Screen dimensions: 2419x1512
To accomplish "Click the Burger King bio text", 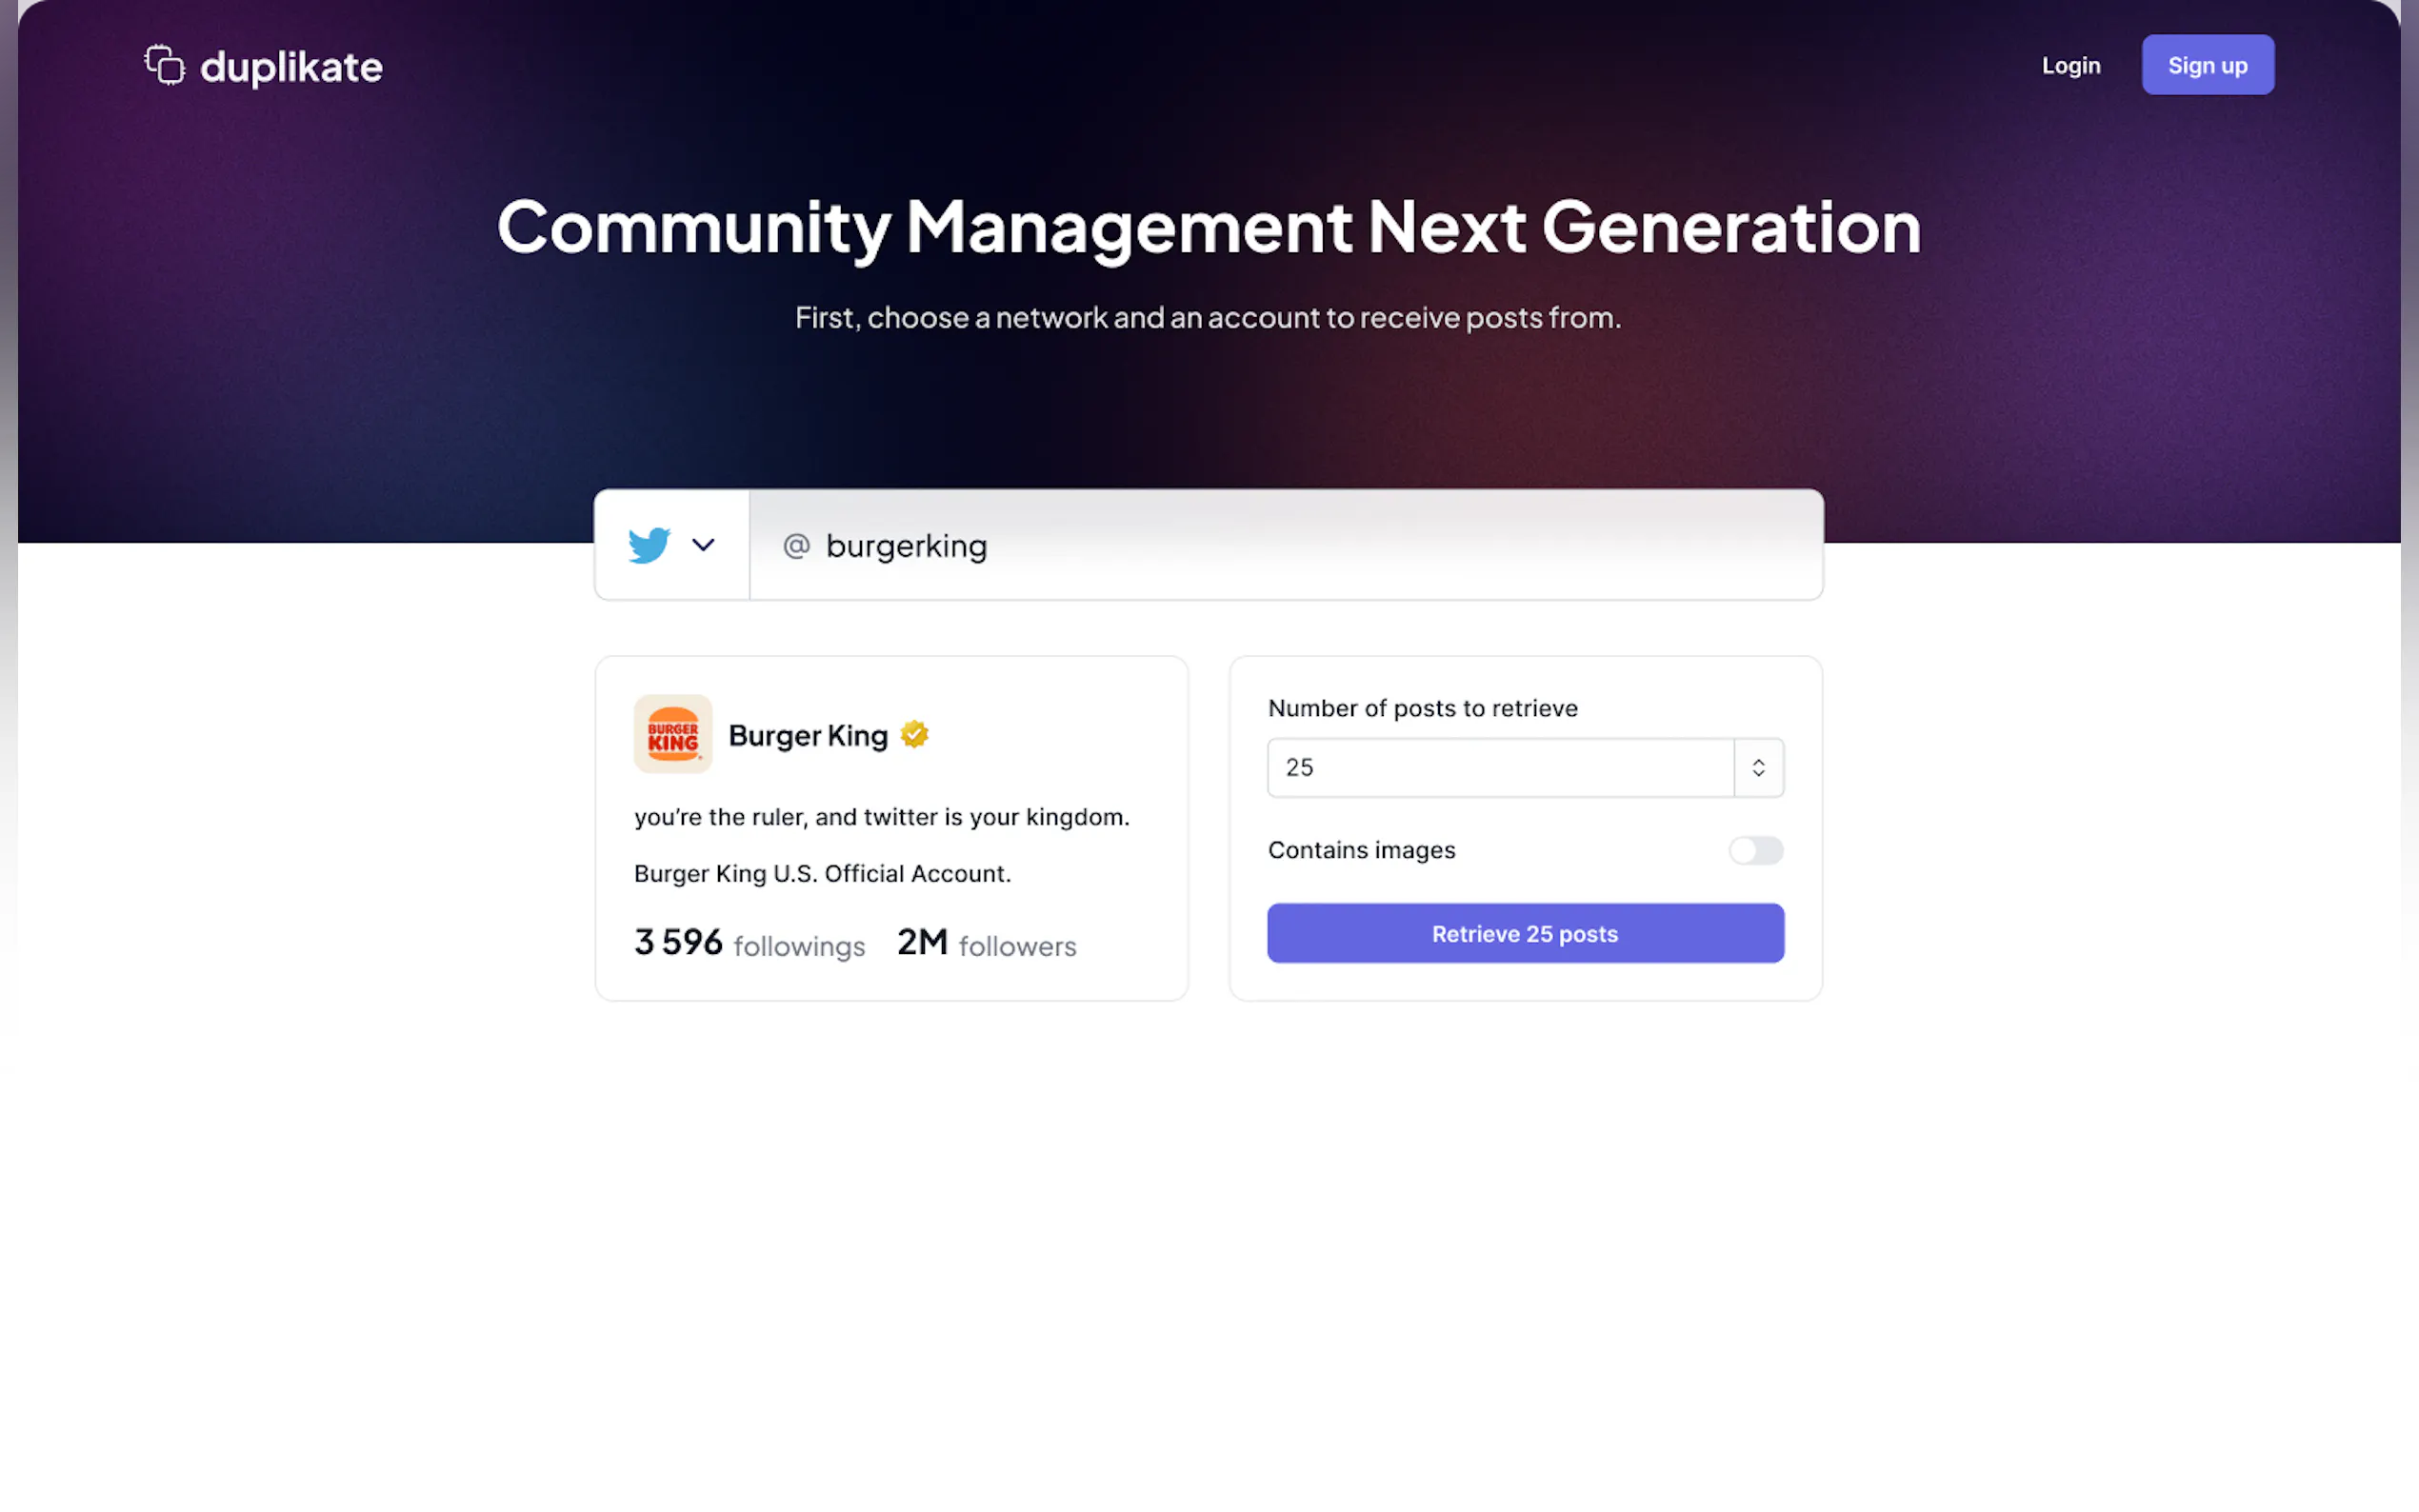I will [x=881, y=845].
